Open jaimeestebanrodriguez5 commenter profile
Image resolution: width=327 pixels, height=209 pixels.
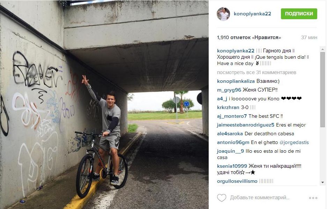(246, 125)
